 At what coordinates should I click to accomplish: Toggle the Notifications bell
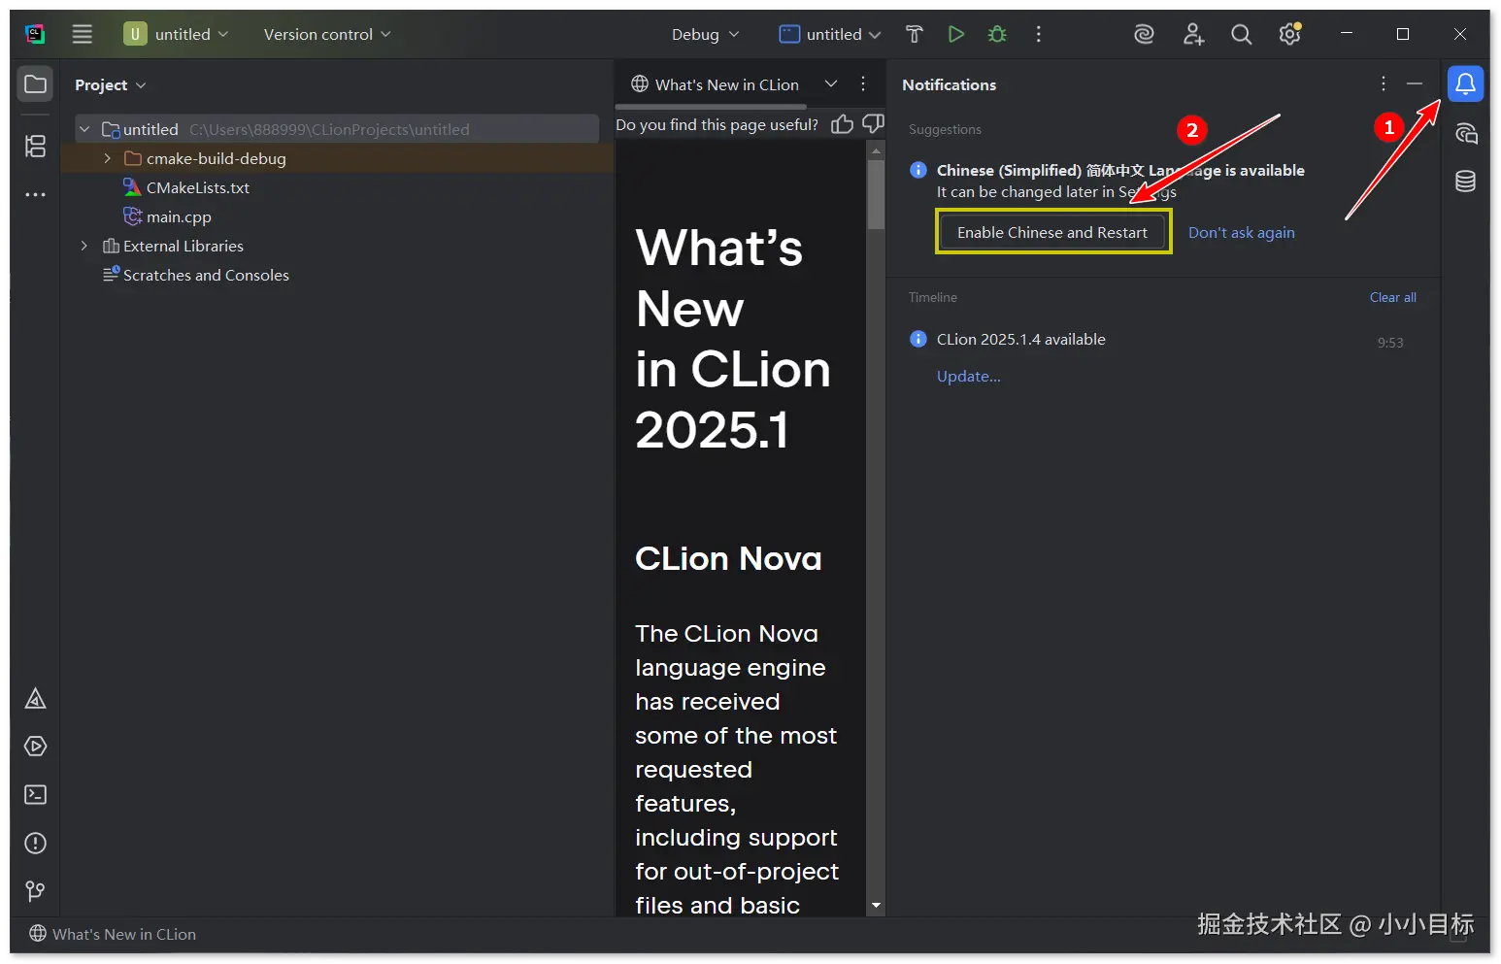(1465, 84)
